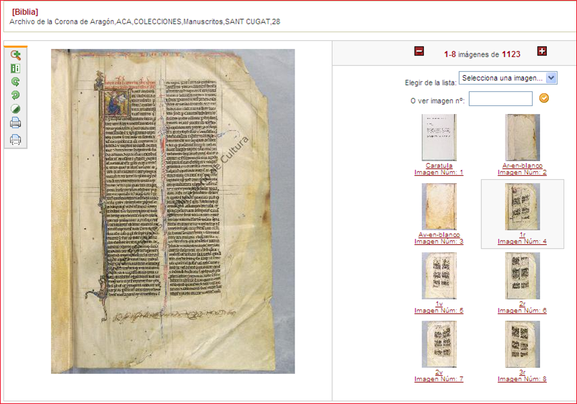This screenshot has height=404, width=577.
Task: Click the '1-8 imágenes de 1123' counter text
Action: (482, 54)
